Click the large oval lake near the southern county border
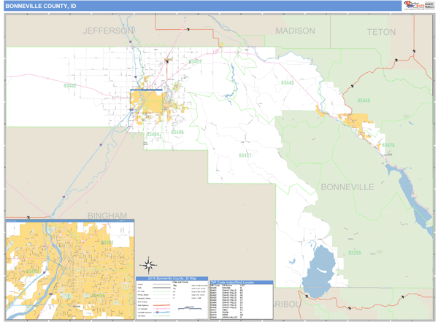This screenshot has width=438, height=322. (319, 272)
